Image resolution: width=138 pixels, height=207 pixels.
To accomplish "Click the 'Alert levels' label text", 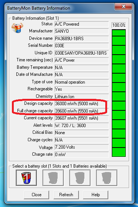I will click(x=43, y=125).
